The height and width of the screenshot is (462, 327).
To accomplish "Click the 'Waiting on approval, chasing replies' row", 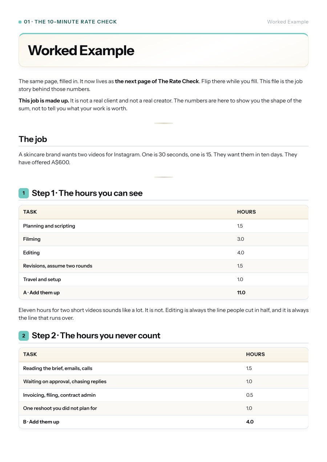I will 163,382.
